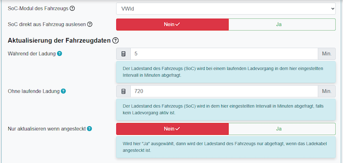The image size is (343, 163).
Task: Click the Min. unit label beside value 5
Action: 327,54
